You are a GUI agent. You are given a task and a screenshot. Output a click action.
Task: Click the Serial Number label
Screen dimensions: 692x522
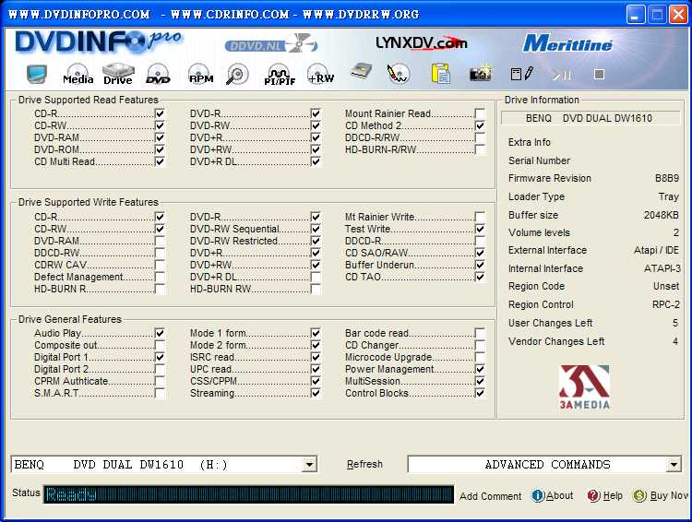pyautogui.click(x=539, y=160)
